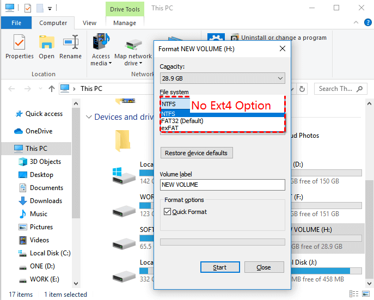Open the Explorer help question mark icon
The height and width of the screenshot is (300, 374).
pyautogui.click(x=367, y=22)
